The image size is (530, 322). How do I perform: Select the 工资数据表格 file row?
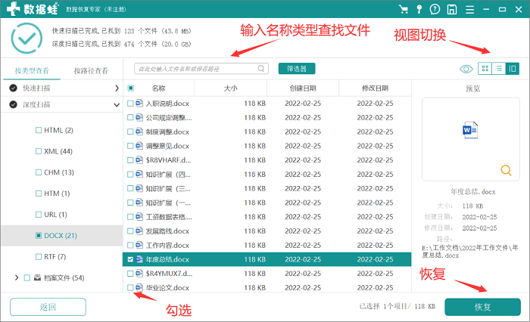coord(267,217)
